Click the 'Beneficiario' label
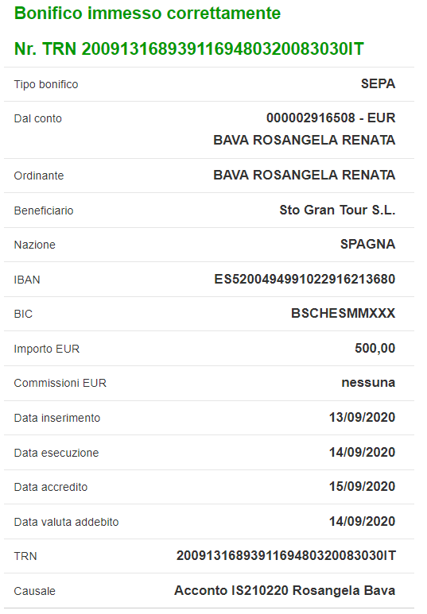427x614 pixels. 44,210
